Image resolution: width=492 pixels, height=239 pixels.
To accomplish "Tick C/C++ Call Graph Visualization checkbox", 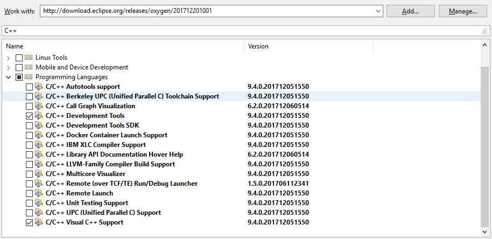I will [29, 107].
